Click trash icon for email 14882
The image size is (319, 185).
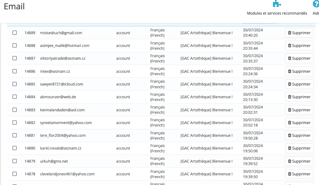point(290,123)
